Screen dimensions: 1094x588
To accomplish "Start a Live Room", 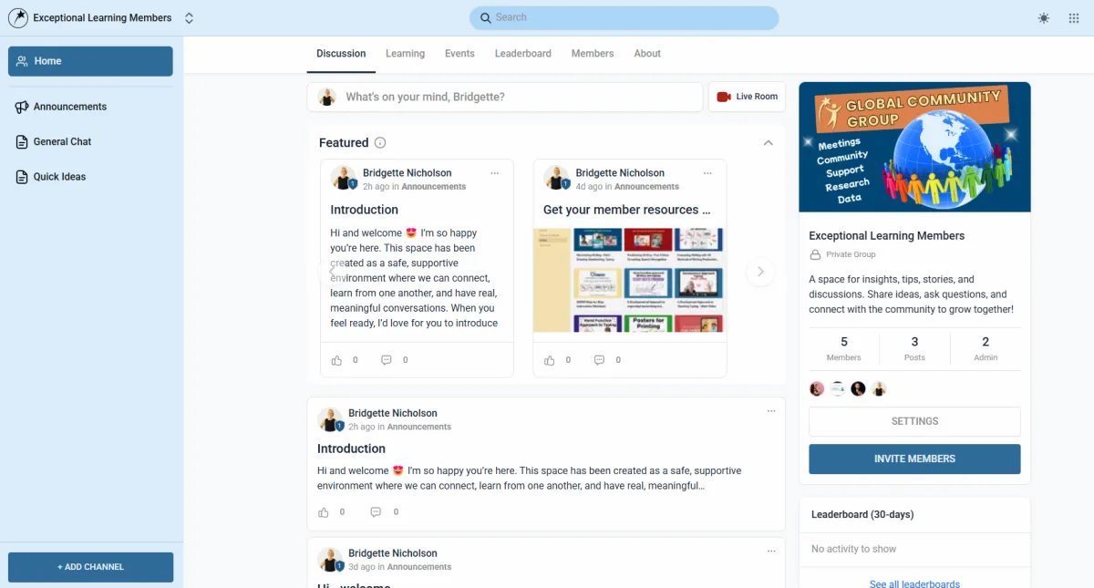I will tap(747, 97).
